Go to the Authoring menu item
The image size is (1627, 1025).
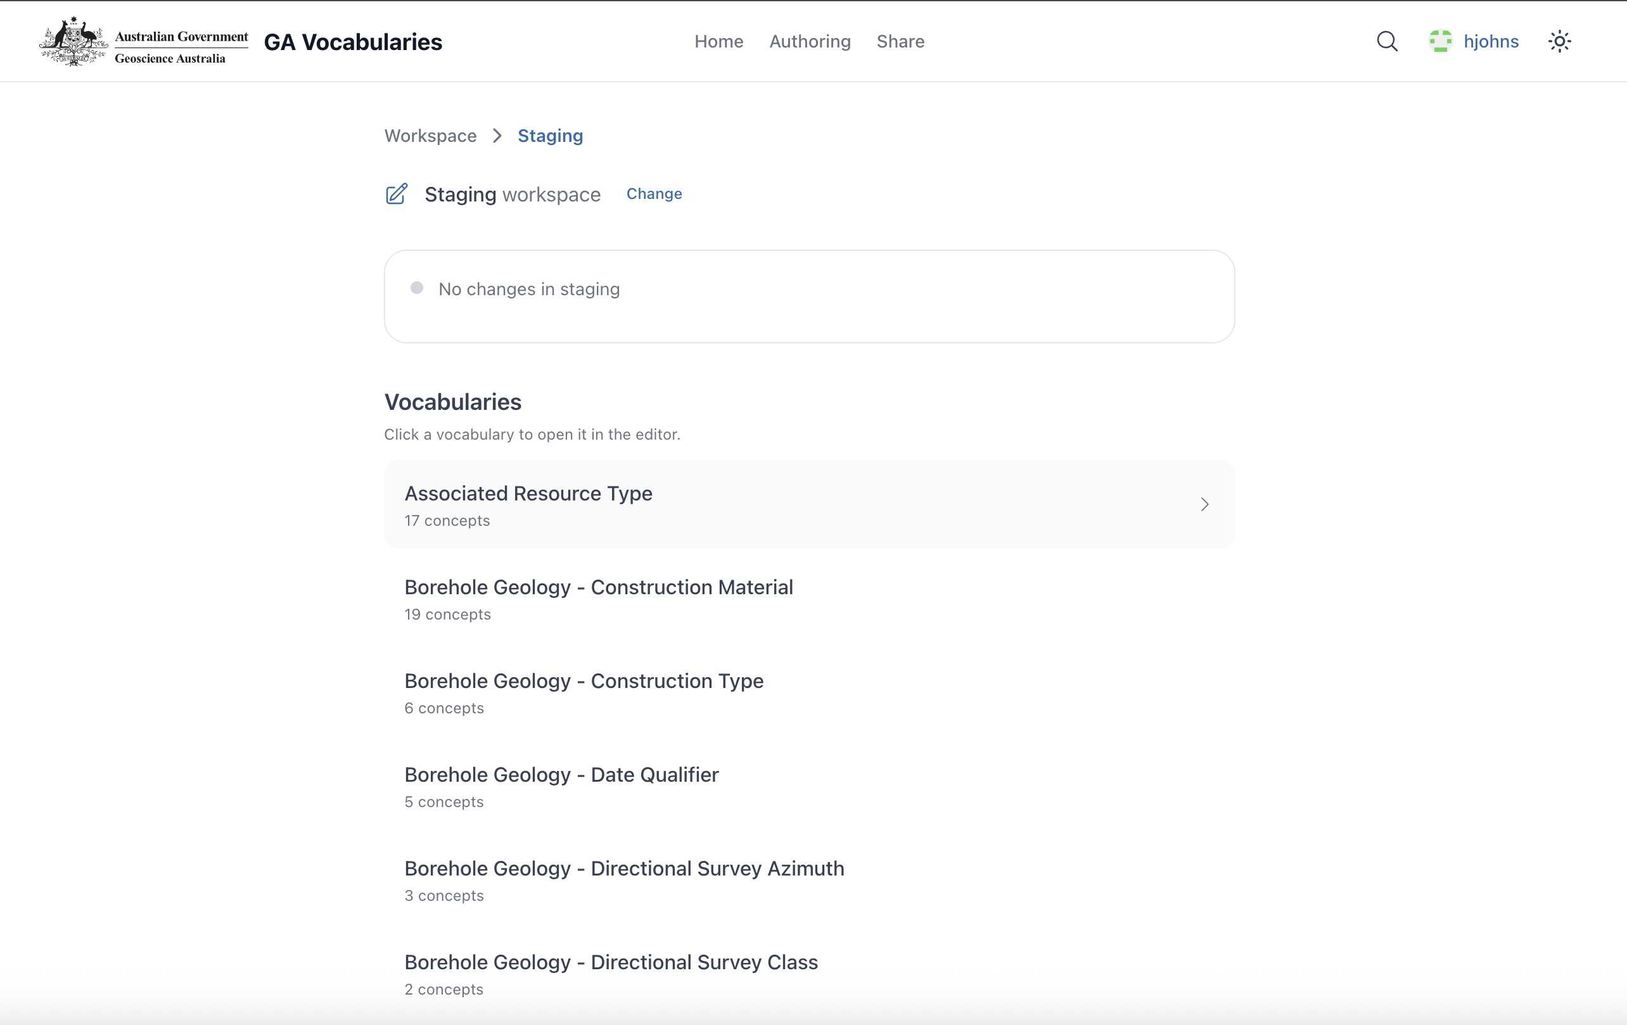point(810,41)
